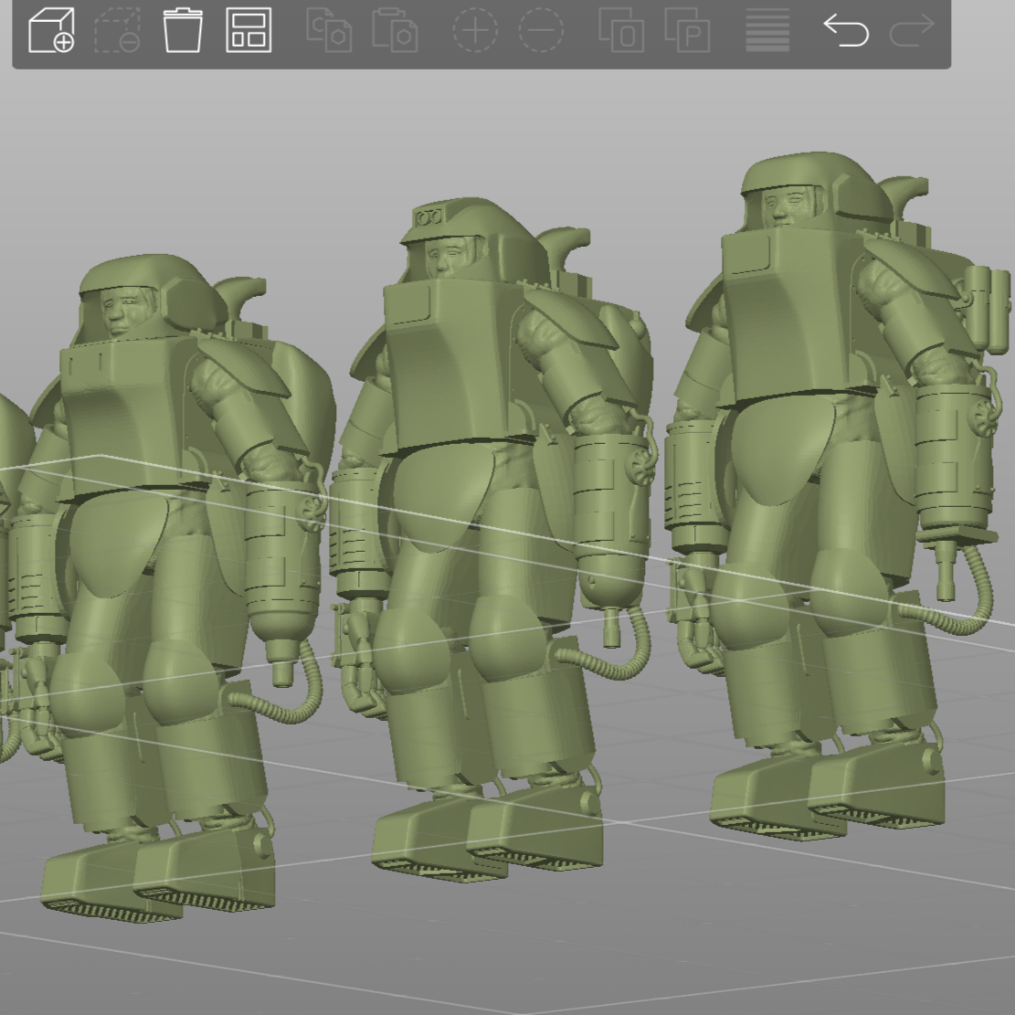Viewport: 1015px width, 1015px height.
Task: Click the Add instance plus icon
Action: (475, 30)
